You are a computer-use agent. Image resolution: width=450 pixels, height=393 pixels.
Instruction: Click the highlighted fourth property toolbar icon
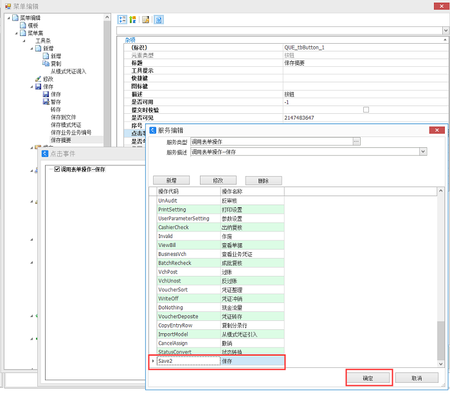point(158,19)
